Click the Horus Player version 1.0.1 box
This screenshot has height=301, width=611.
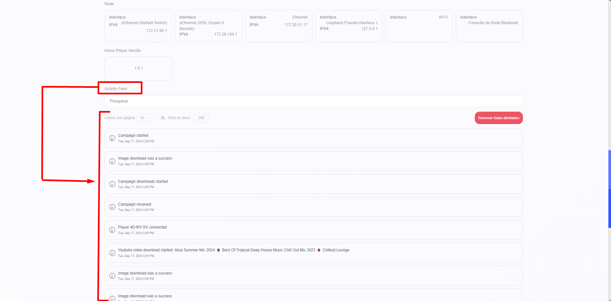click(x=139, y=69)
